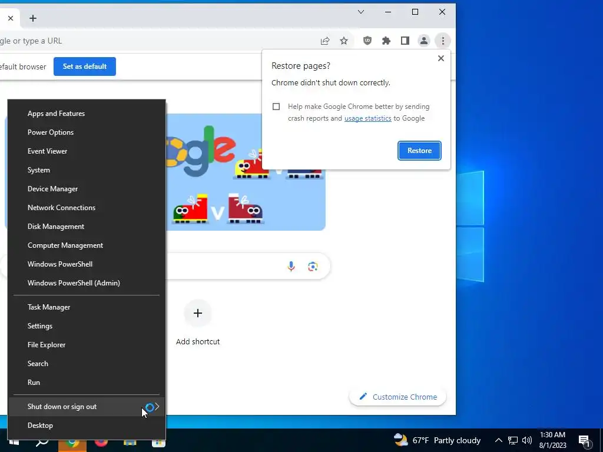Dismiss the Restore pages popup

[x=441, y=58]
